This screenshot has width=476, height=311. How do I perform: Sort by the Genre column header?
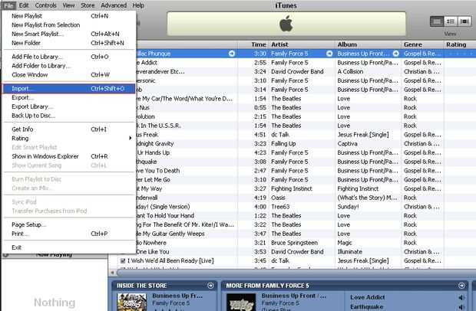422,44
